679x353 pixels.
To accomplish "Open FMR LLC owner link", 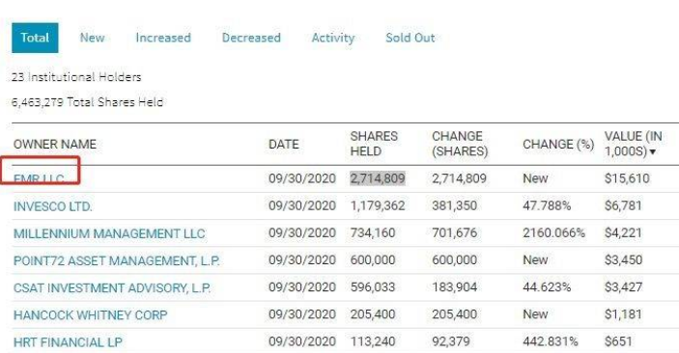I will [x=39, y=179].
